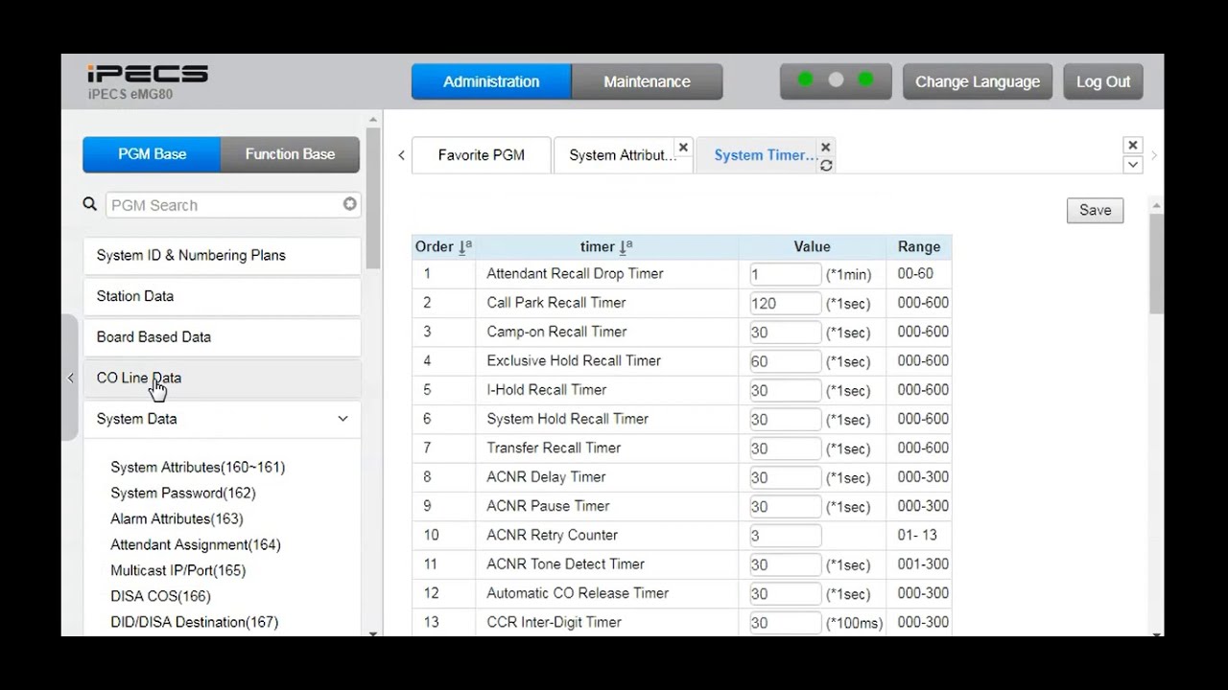
Task: Click the iPECS eMG80 logo
Action: (x=147, y=80)
